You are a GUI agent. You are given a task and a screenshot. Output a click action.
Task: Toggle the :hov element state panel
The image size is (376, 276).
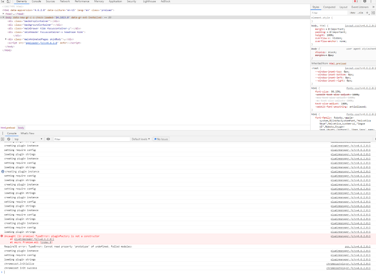pos(352,13)
